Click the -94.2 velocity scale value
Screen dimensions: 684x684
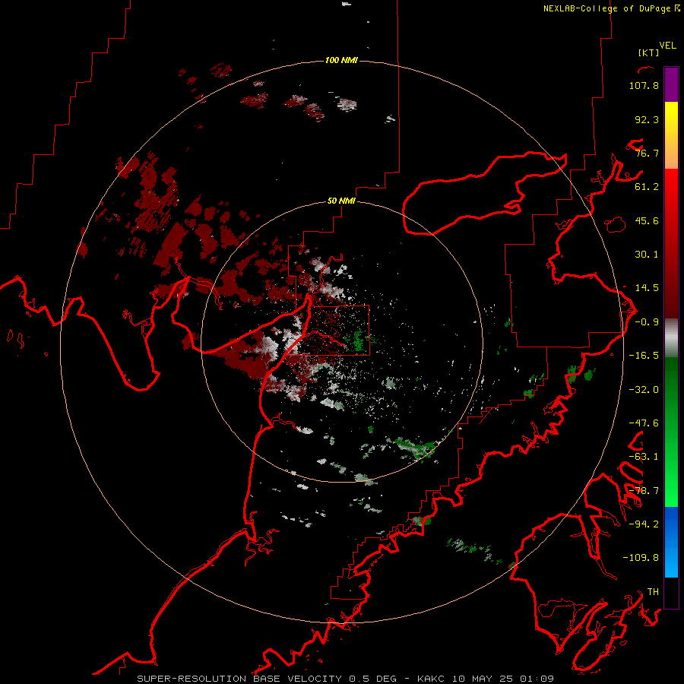point(644,524)
